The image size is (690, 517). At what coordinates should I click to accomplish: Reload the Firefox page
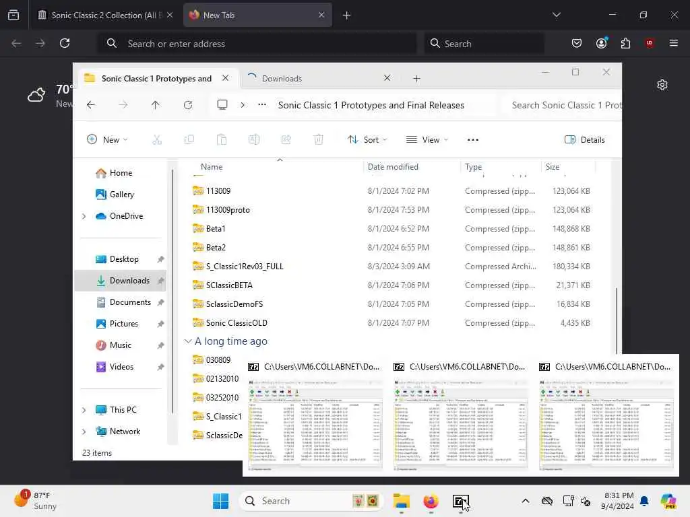65,43
